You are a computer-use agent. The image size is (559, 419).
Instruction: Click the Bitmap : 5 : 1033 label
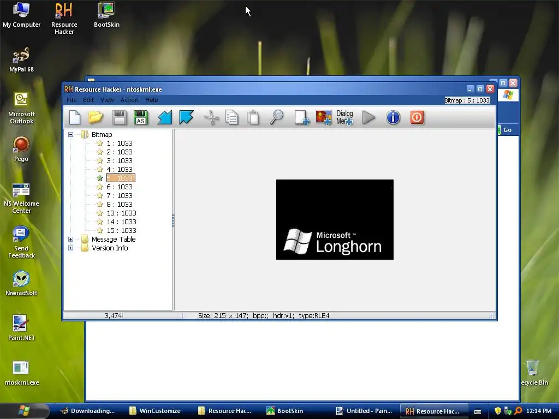[x=467, y=100]
